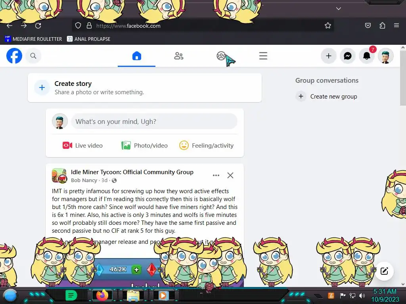Open the Windows Start orb
The width and height of the screenshot is (406, 304).
[x=11, y=296]
